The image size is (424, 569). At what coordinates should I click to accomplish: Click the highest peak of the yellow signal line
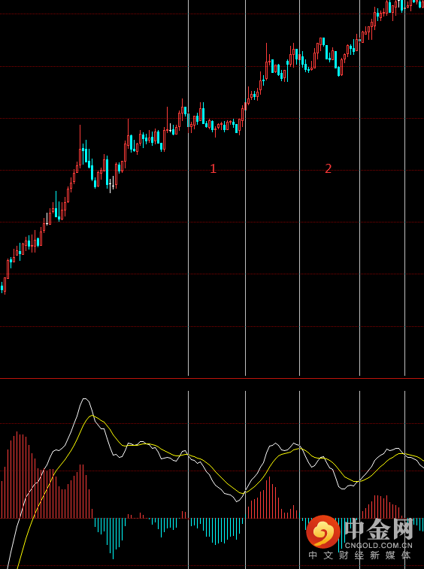[92, 416]
